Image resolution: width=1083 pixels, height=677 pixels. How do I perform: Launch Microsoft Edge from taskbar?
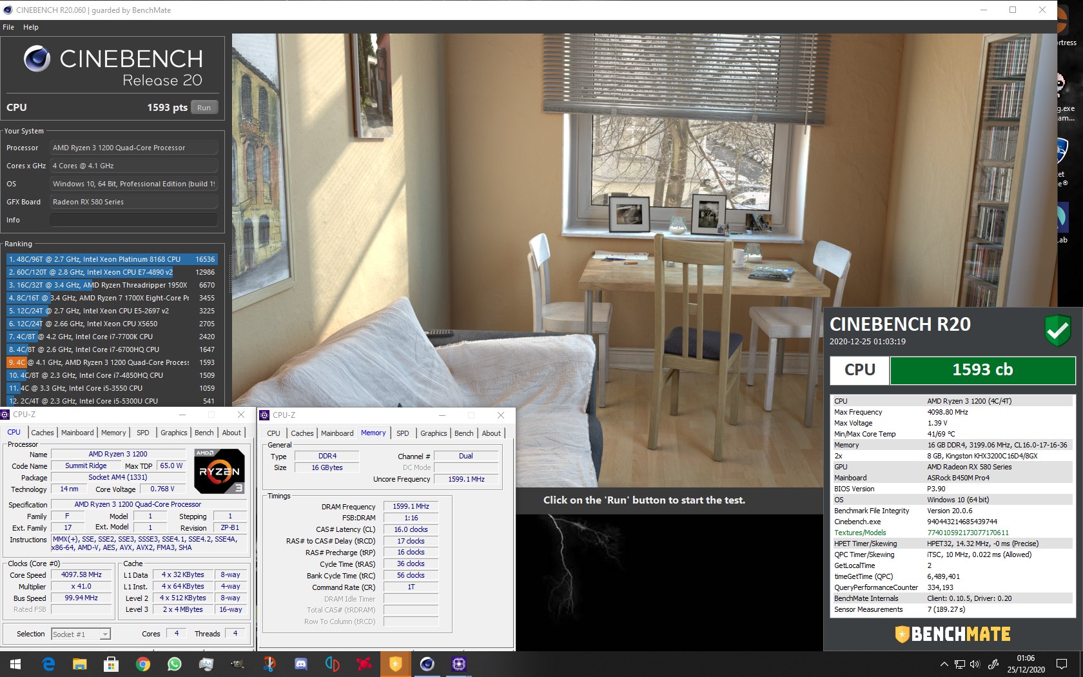[48, 663]
